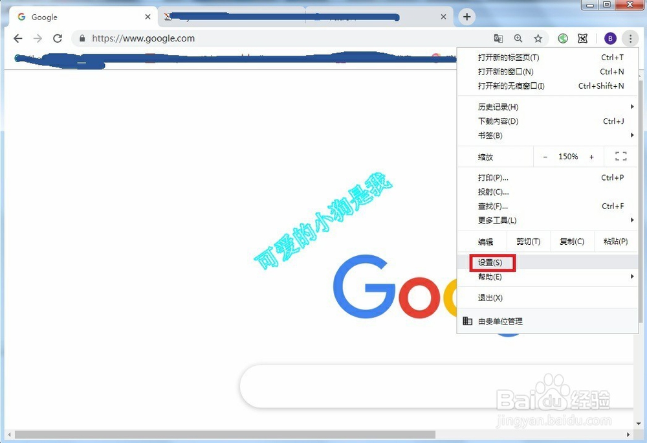Viewport: 647px width, 443px height.
Task: Select 查找(F)... menu item
Action: (547, 206)
